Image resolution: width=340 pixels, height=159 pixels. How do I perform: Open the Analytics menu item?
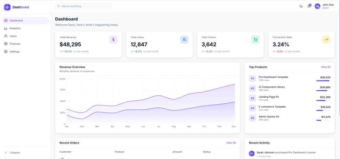[25, 28]
